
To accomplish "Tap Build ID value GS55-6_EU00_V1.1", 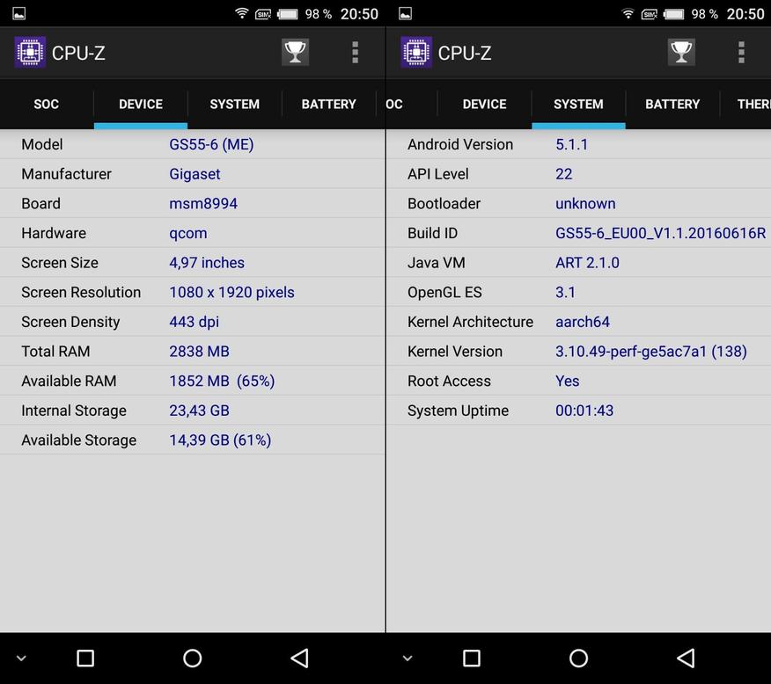I will coord(660,233).
